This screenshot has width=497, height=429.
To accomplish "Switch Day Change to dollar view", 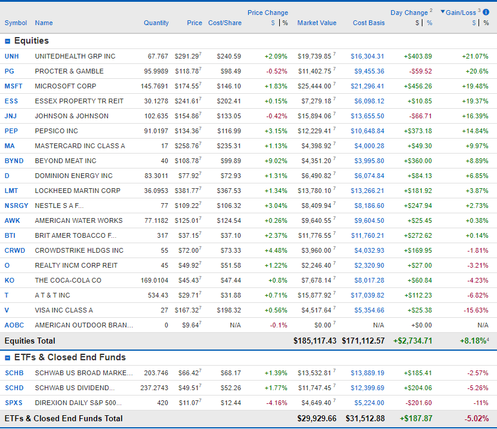I will [417, 23].
